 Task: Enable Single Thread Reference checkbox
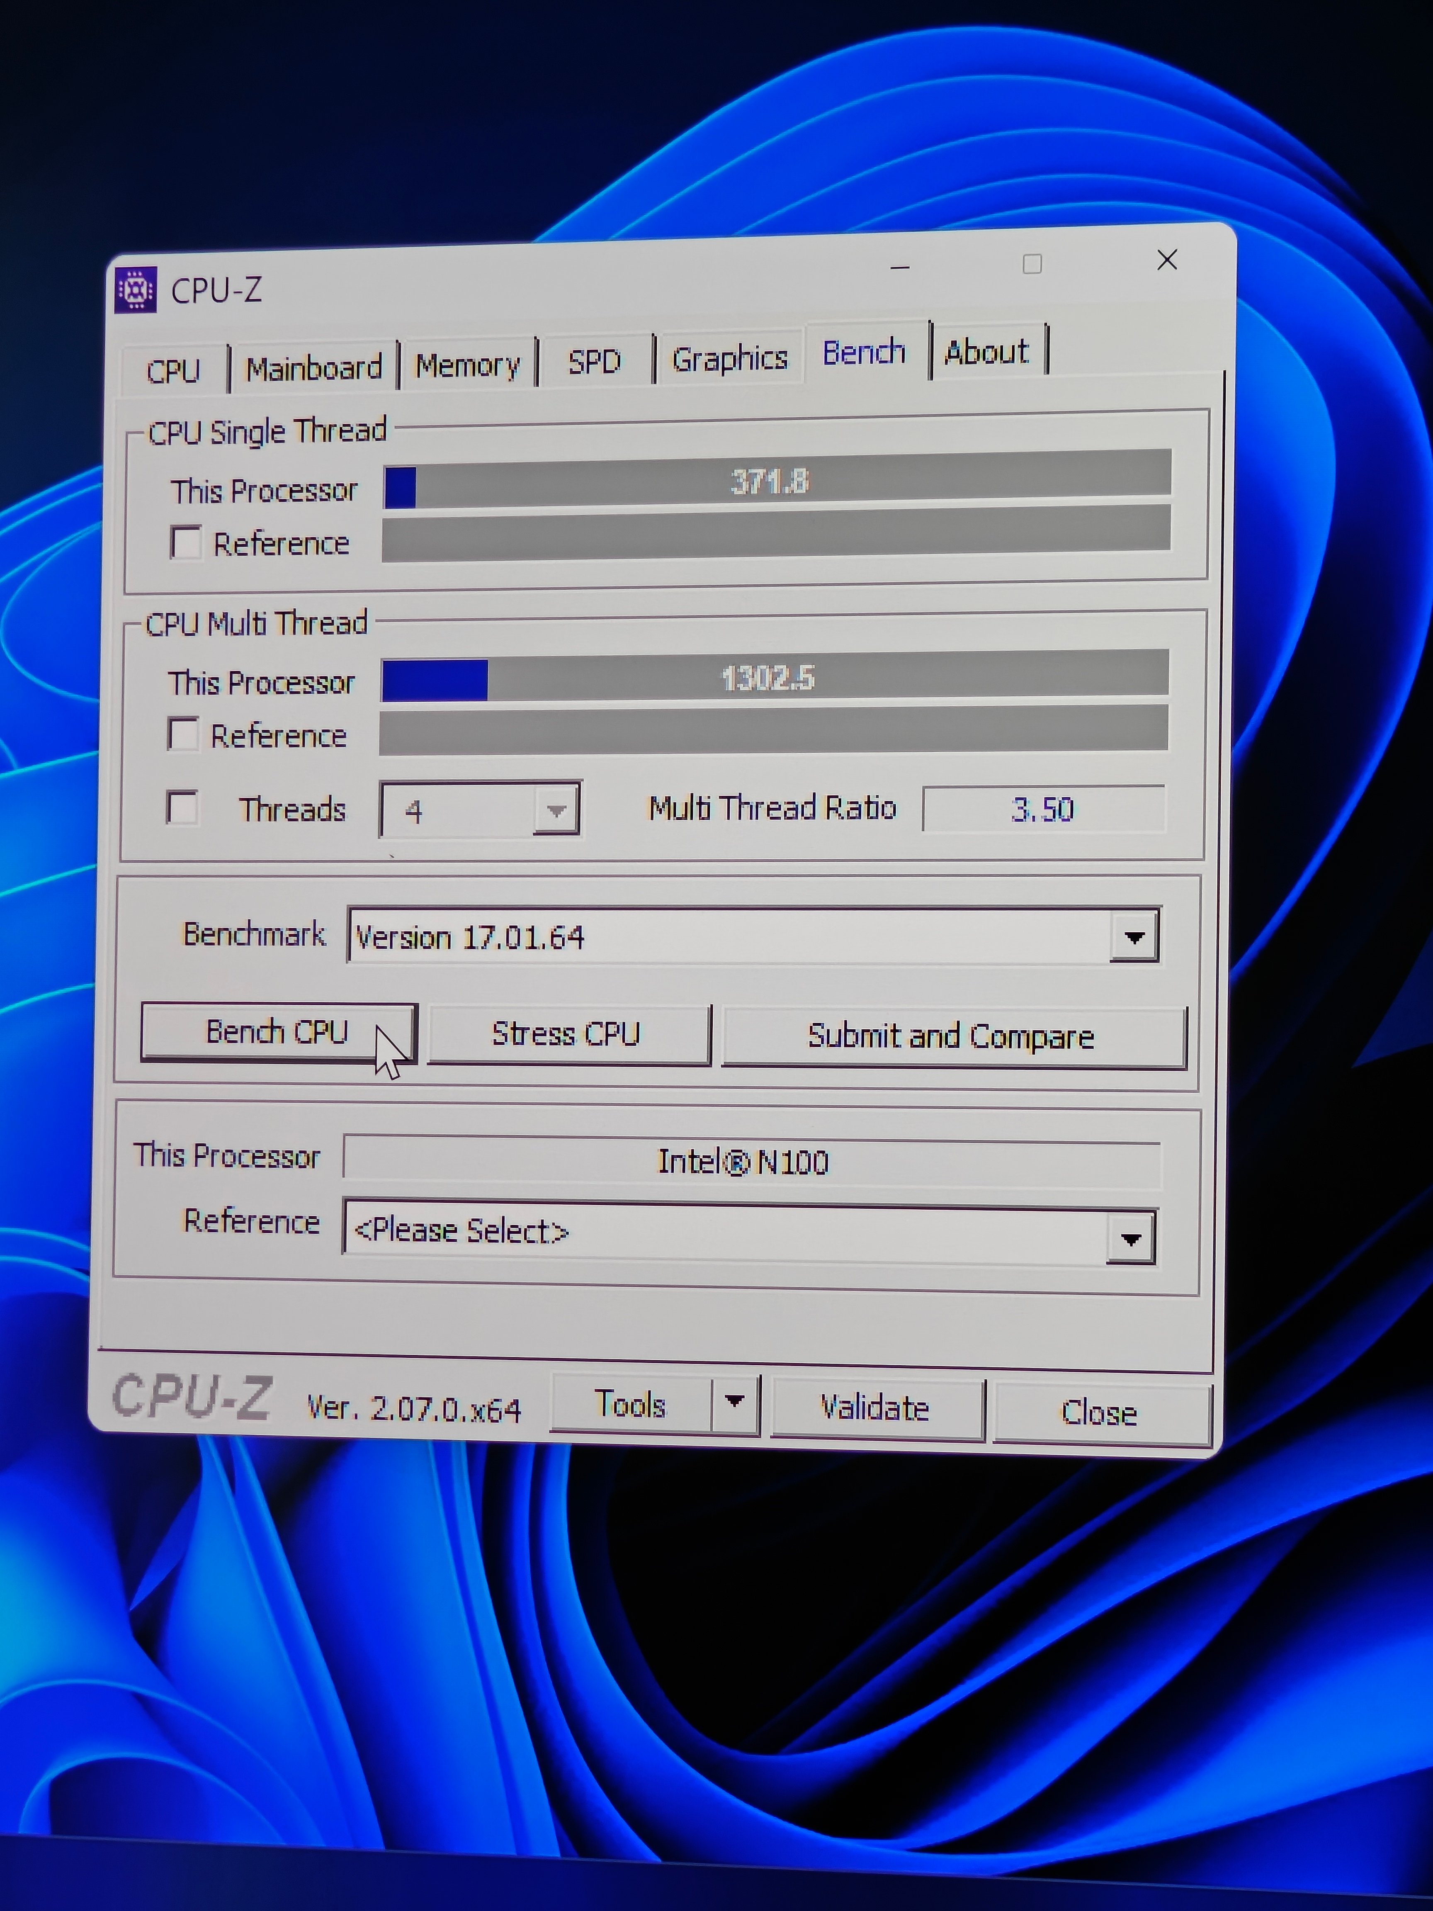[x=186, y=542]
